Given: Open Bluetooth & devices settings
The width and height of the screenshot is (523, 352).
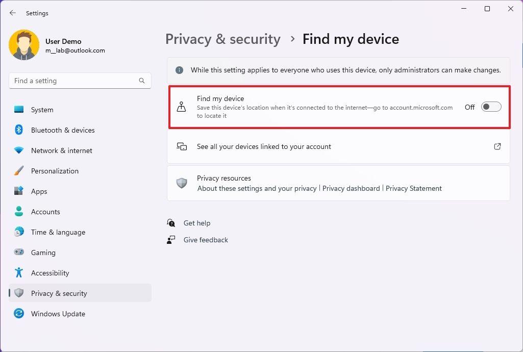Looking at the screenshot, I should (62, 130).
